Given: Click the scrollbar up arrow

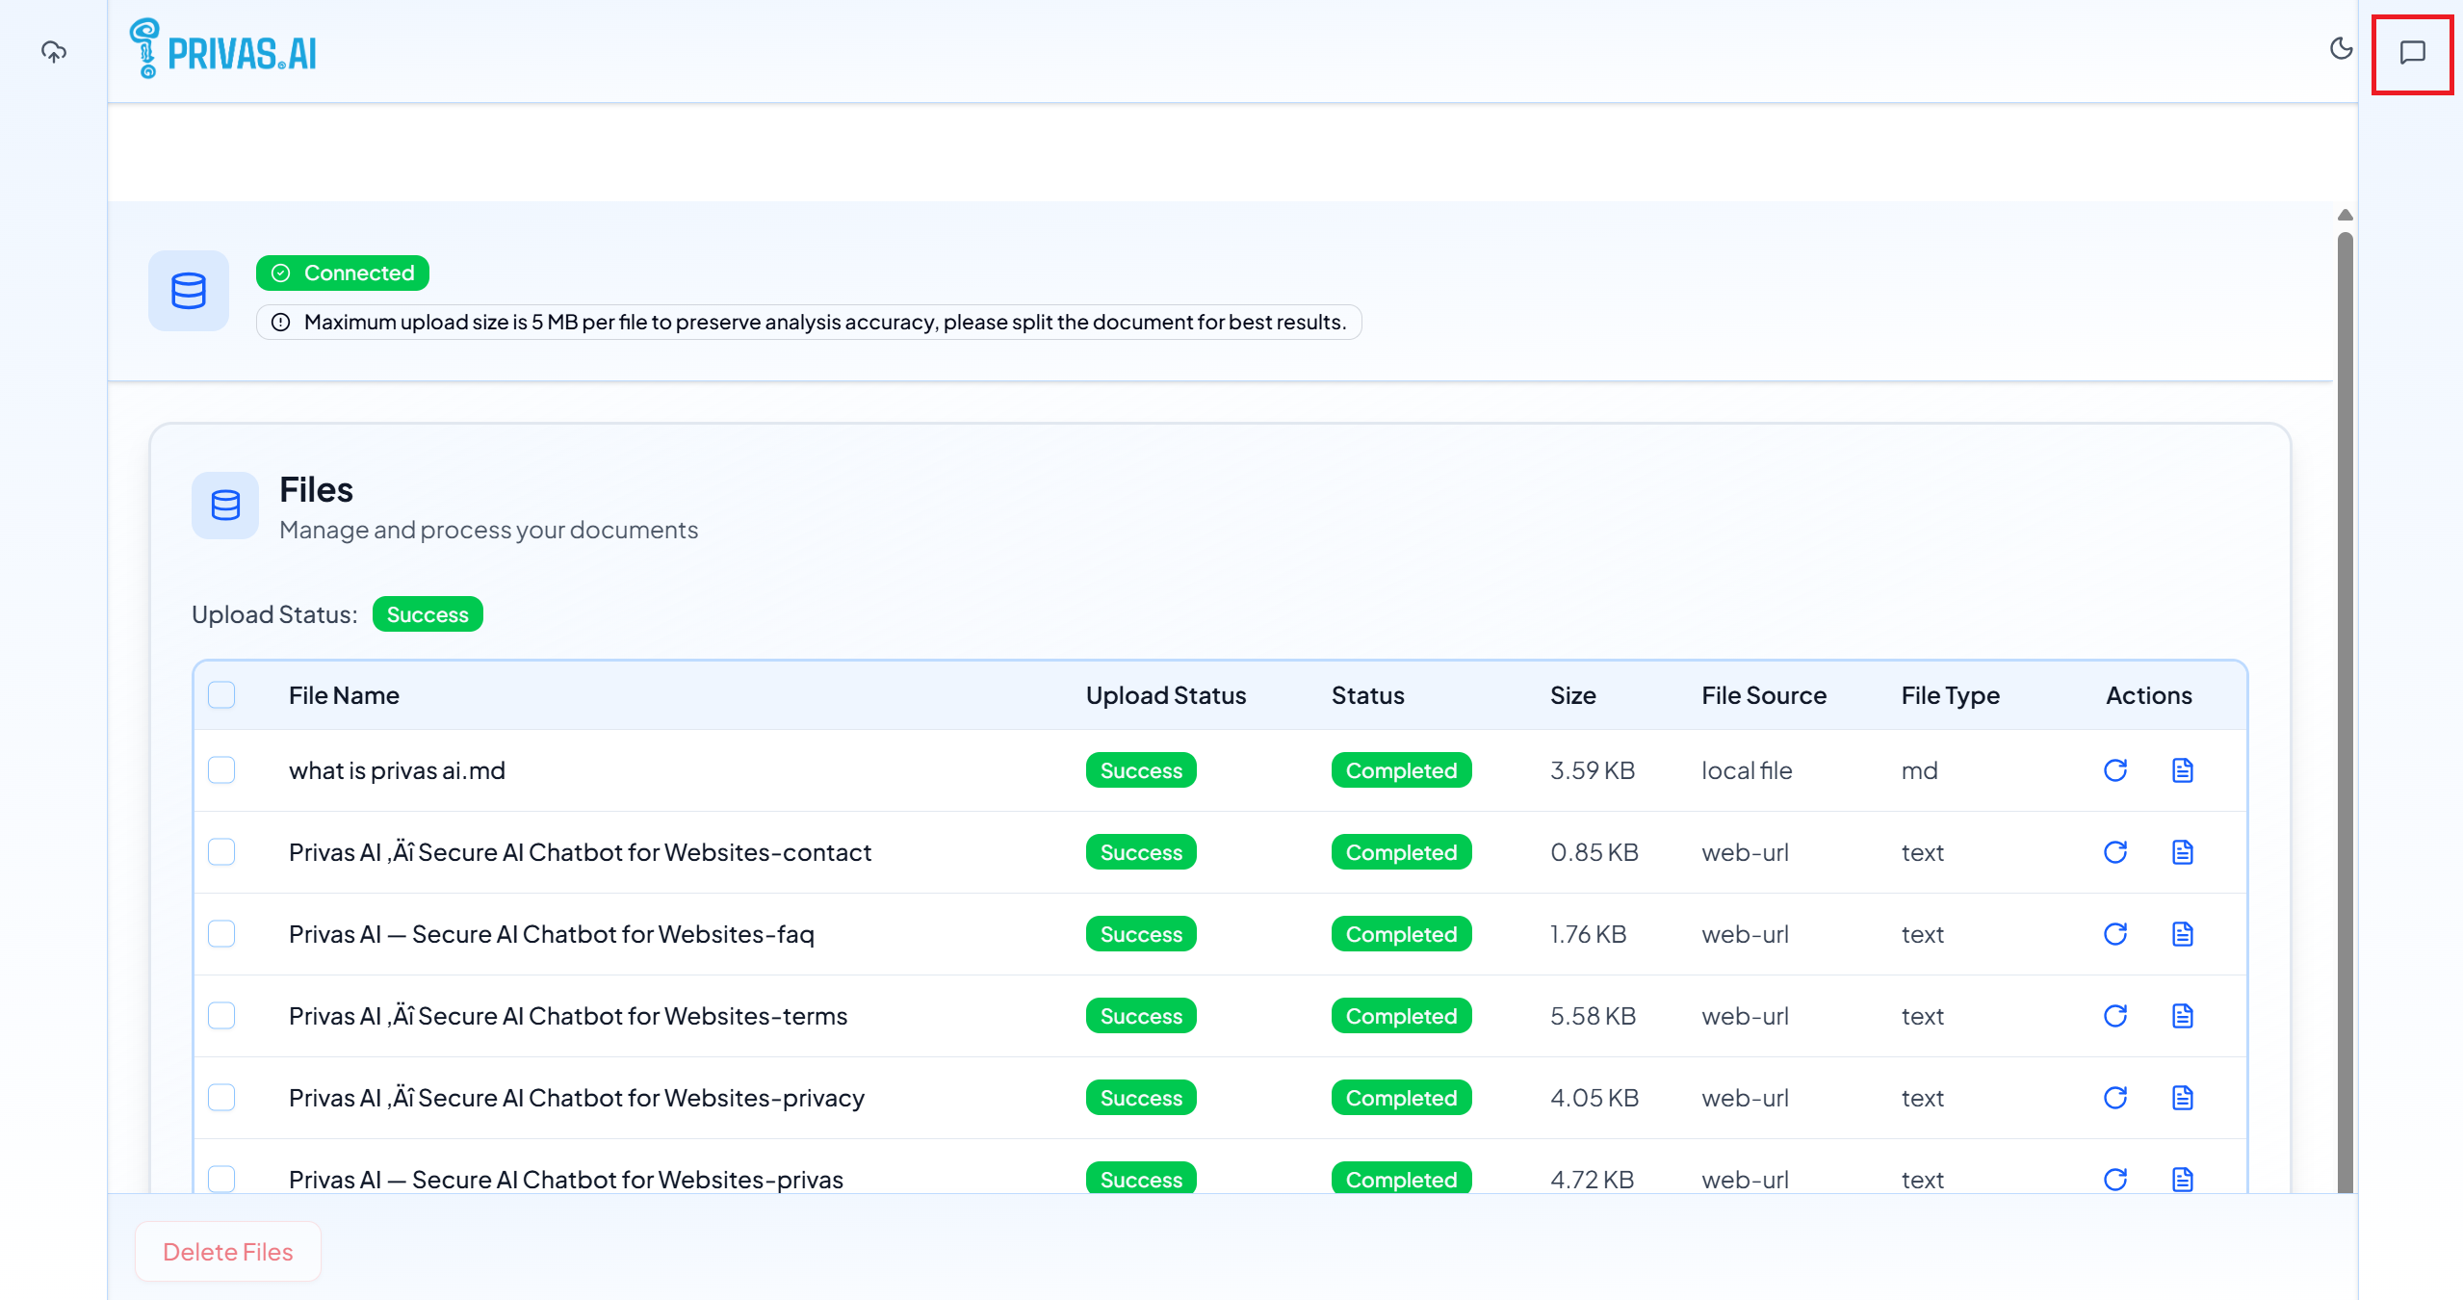Looking at the screenshot, I should tap(2346, 215).
